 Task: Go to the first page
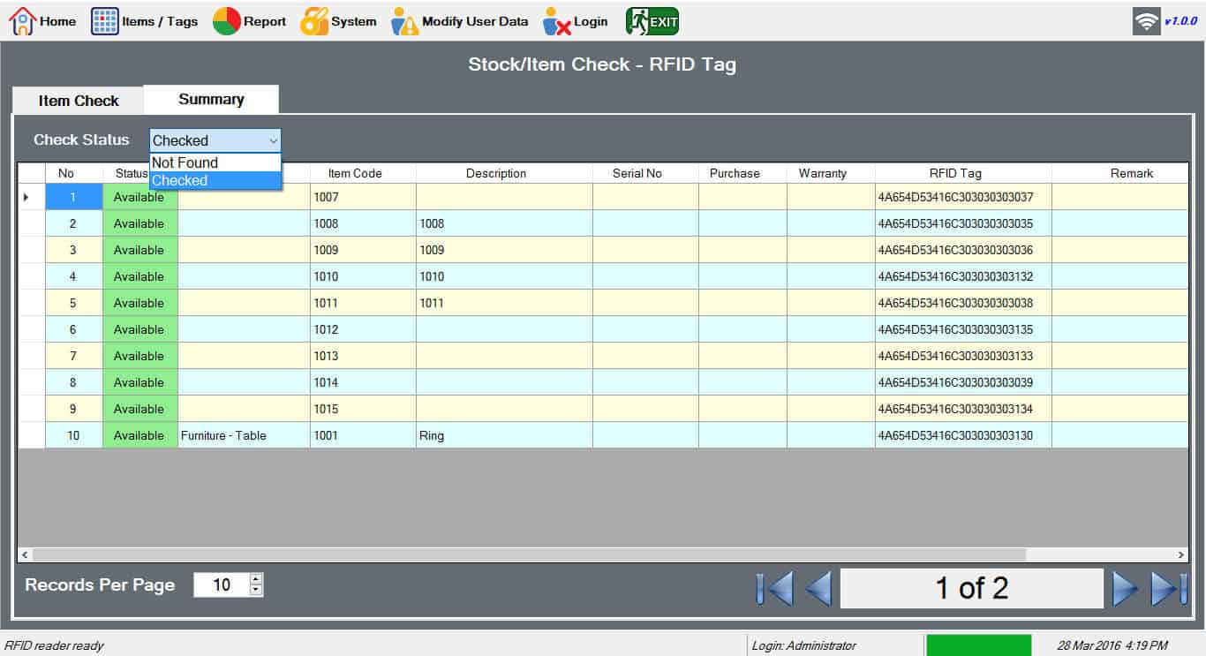[775, 589]
